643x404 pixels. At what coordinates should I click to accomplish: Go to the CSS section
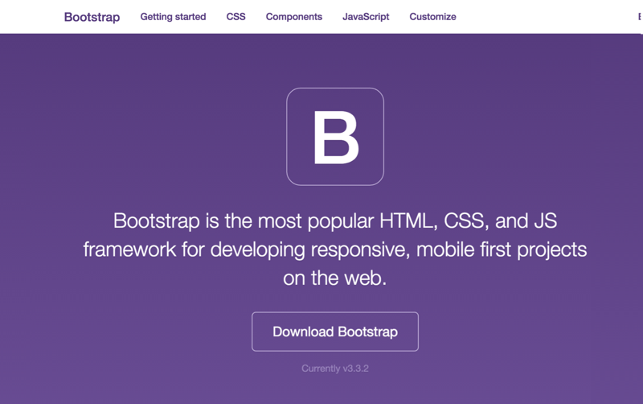(x=235, y=17)
